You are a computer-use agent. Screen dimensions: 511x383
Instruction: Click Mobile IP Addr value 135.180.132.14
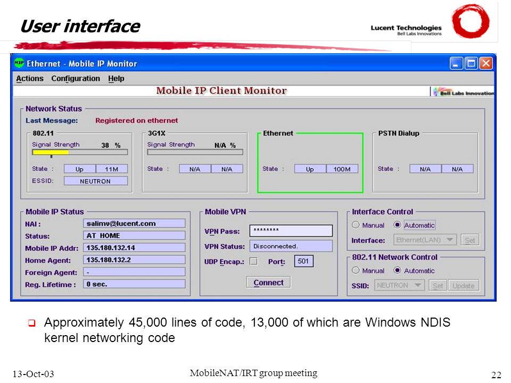[134, 247]
